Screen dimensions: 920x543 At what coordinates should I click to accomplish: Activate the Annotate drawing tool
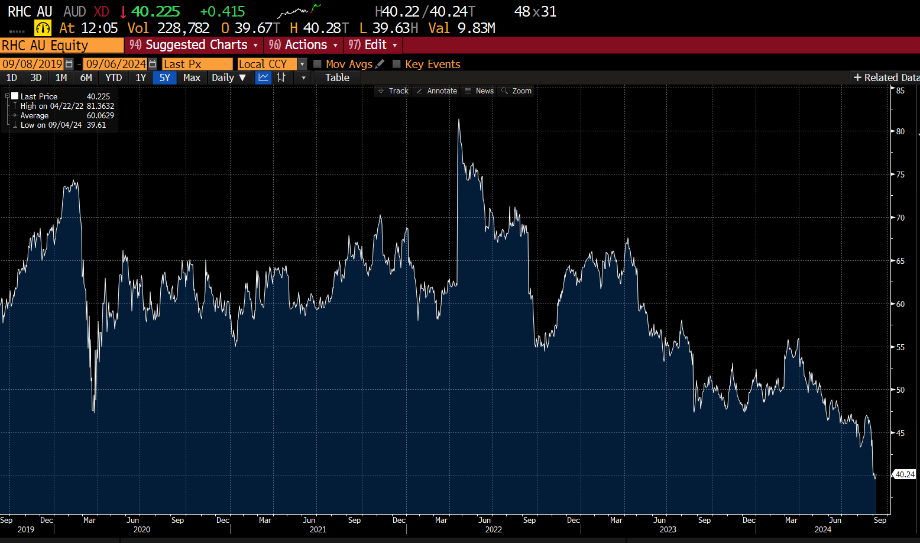[437, 91]
